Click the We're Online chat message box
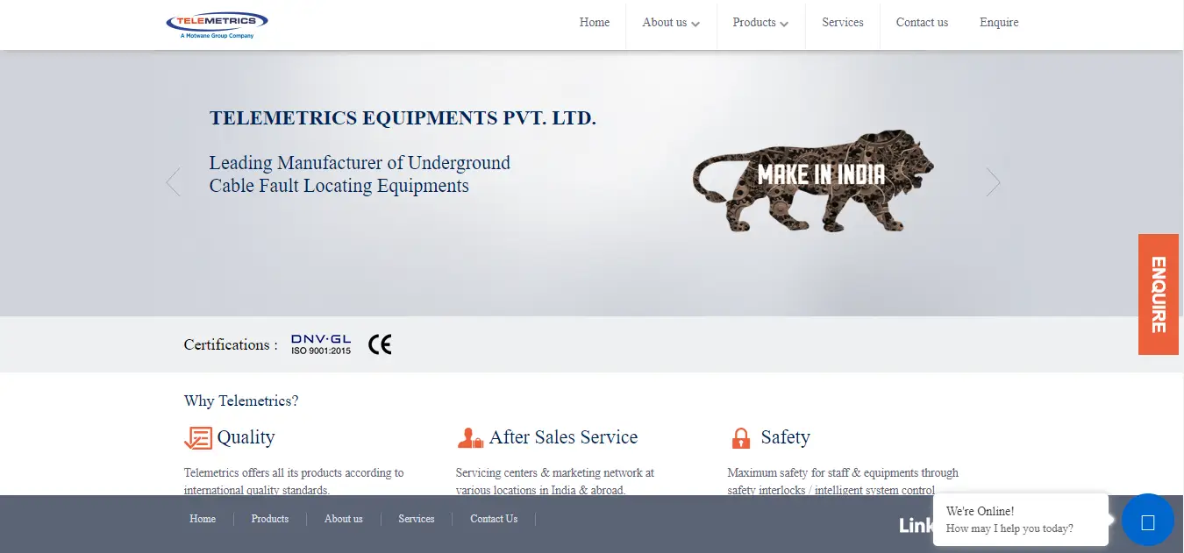Image resolution: width=1184 pixels, height=553 pixels. (1021, 520)
